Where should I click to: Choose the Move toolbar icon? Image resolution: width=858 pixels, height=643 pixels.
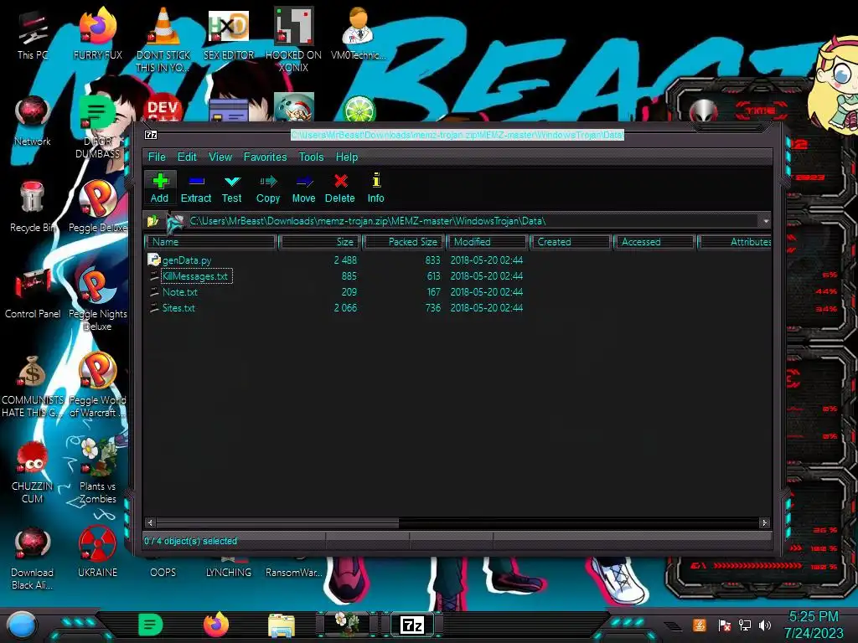(x=303, y=188)
